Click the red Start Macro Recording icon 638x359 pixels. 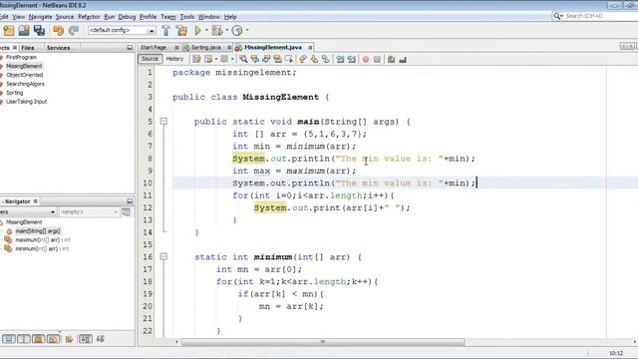coord(366,60)
